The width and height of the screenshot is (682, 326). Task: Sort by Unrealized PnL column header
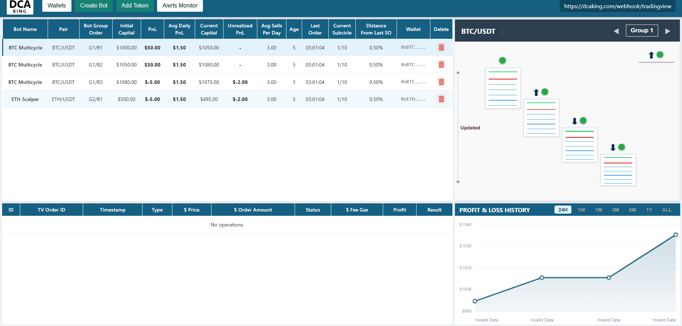[240, 29]
